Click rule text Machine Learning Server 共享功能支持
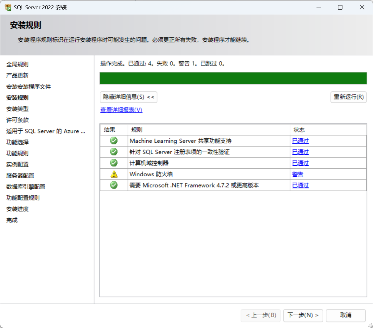Viewport: 373px width, 328px height. [181, 141]
